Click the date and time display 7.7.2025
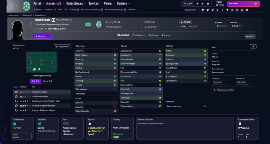This screenshot has height=144, width=270. coord(220,4)
